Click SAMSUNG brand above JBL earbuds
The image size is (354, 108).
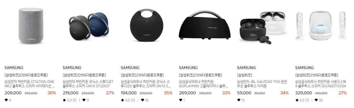coord(246,68)
